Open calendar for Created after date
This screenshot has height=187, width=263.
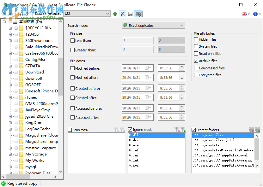coord(148,97)
